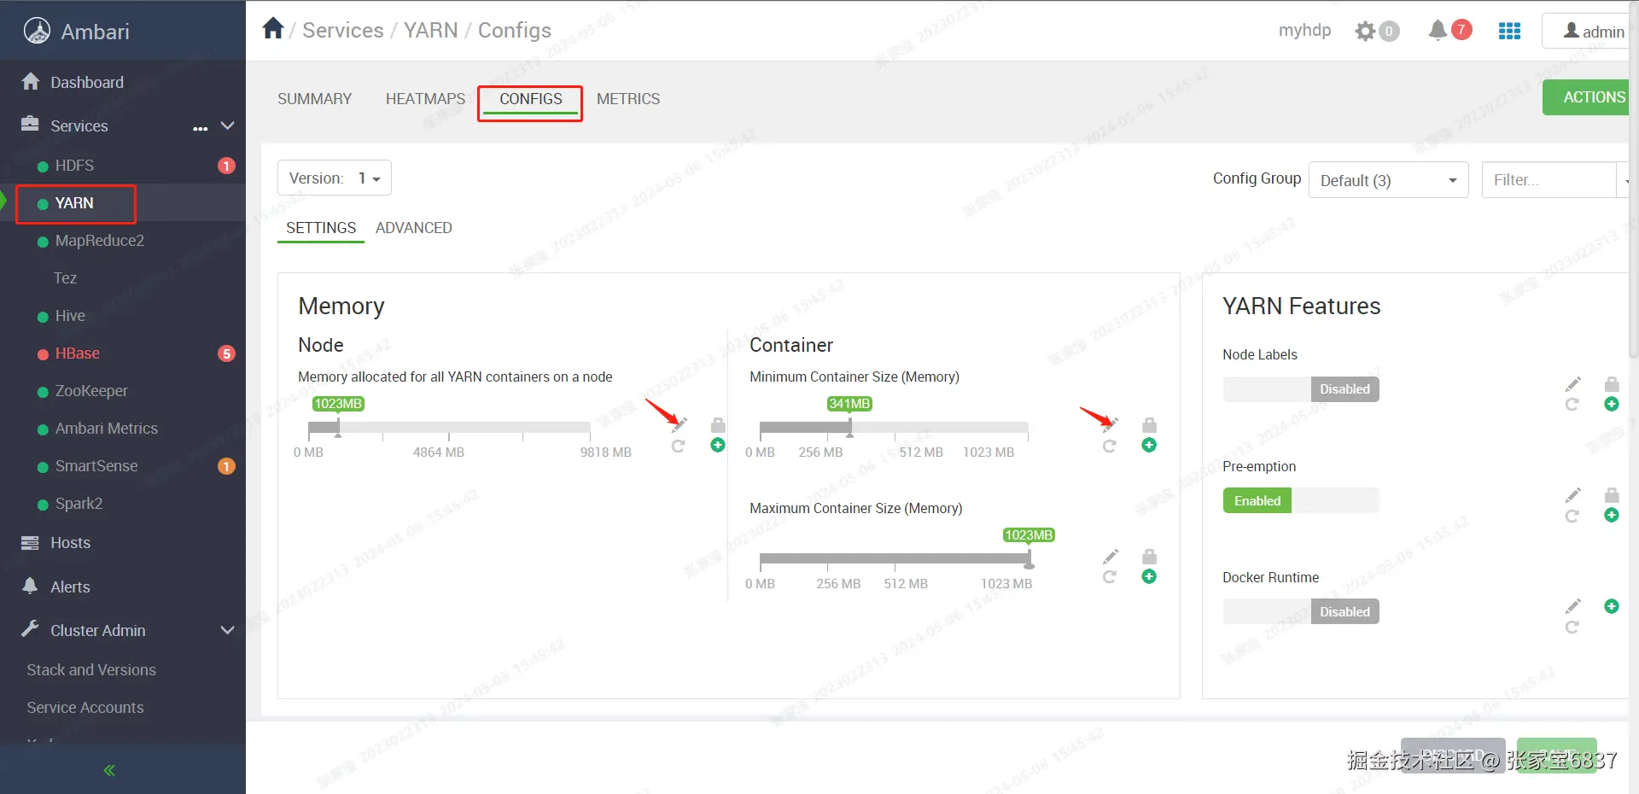Focus the Filter input field
Viewport: 1639px width, 794px height.
coord(1549,180)
